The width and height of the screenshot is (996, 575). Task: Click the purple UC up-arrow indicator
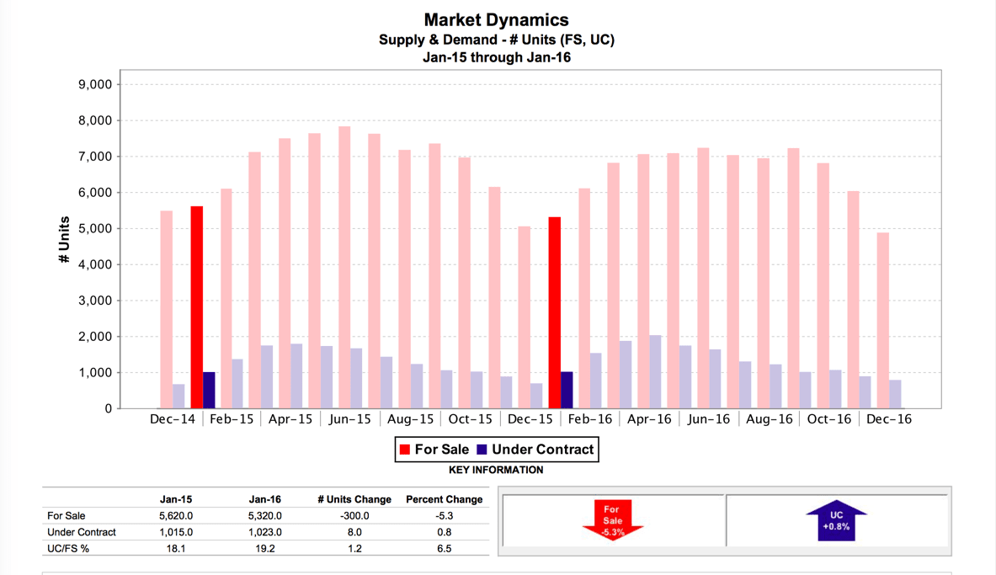tap(836, 519)
